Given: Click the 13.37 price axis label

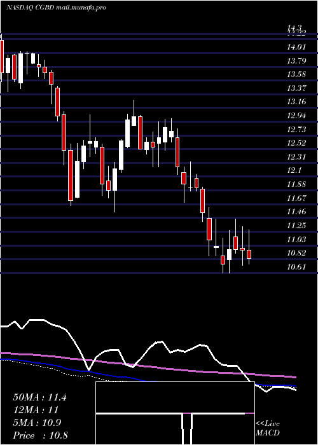Looking at the screenshot, I should point(296,88).
